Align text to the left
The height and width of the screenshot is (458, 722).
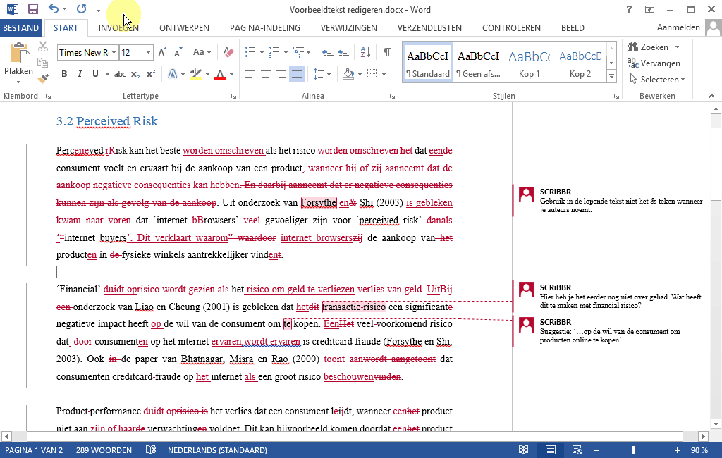click(250, 74)
